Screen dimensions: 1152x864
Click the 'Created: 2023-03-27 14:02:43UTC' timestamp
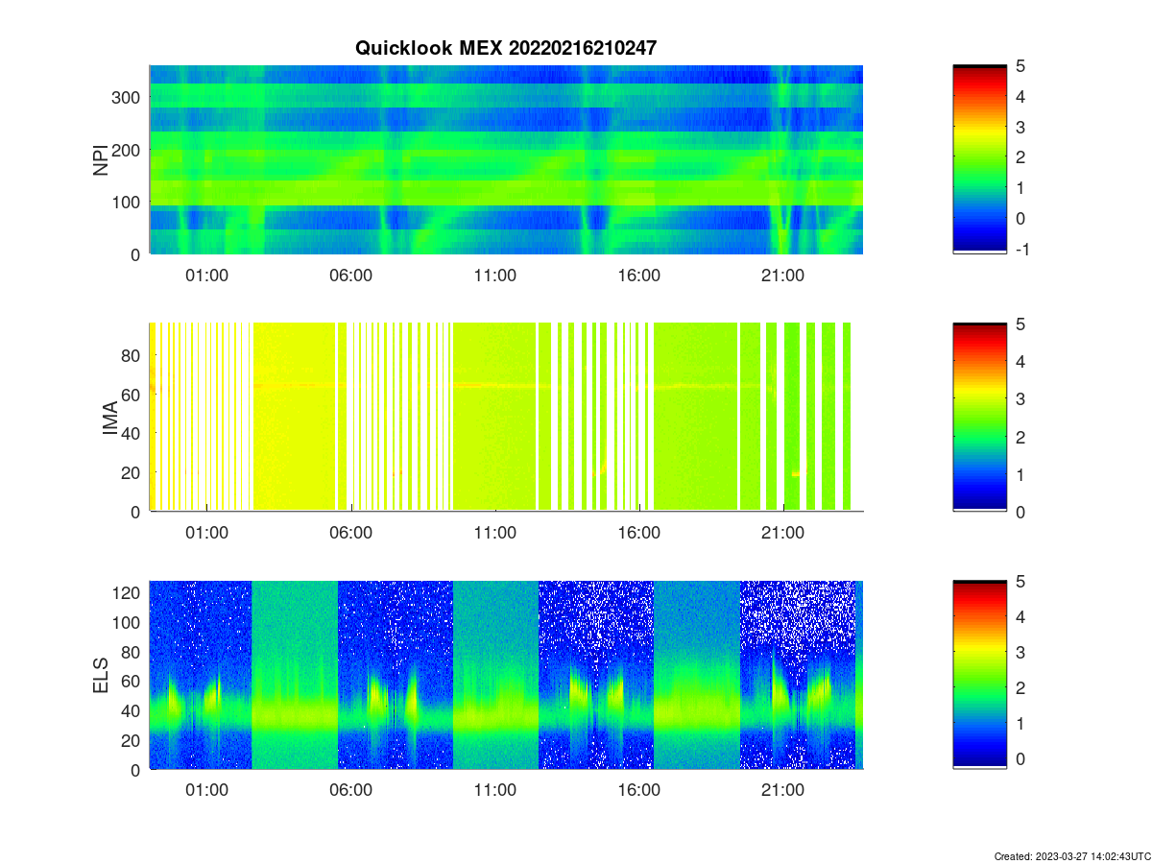click(x=1071, y=855)
